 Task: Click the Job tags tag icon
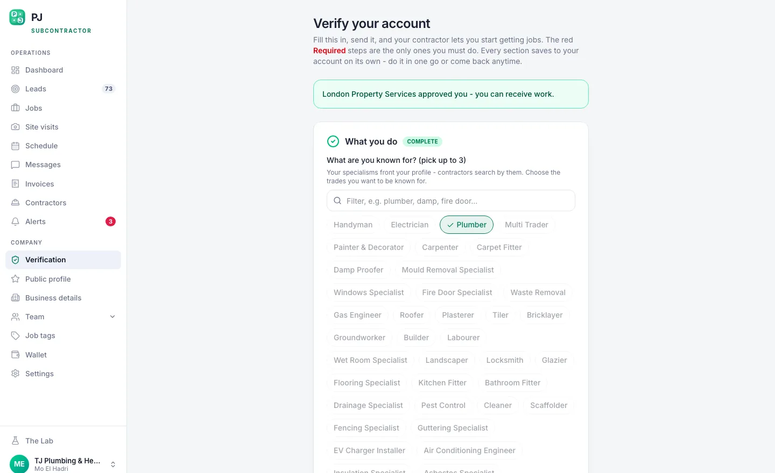tap(15, 335)
